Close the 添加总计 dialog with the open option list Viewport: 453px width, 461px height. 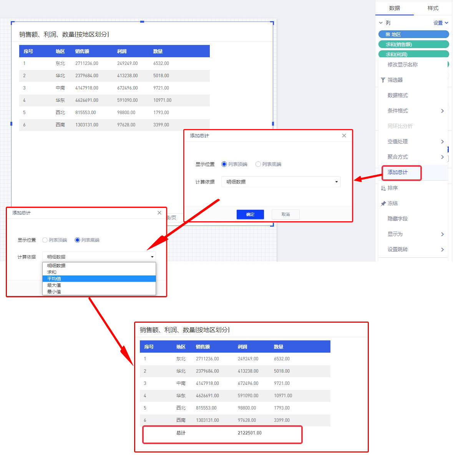point(159,213)
